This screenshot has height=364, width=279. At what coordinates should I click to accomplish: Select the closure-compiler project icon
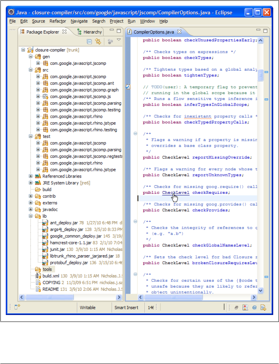click(x=30, y=50)
